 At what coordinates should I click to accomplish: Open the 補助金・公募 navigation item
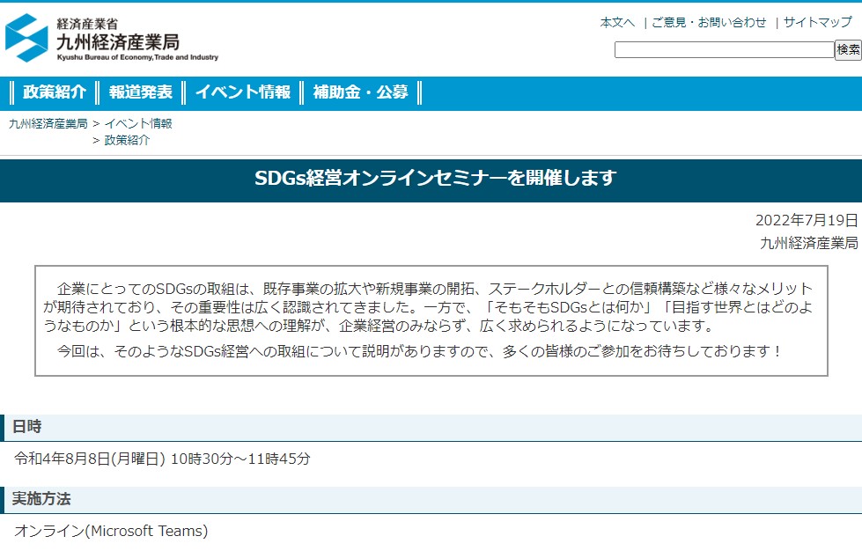click(361, 92)
